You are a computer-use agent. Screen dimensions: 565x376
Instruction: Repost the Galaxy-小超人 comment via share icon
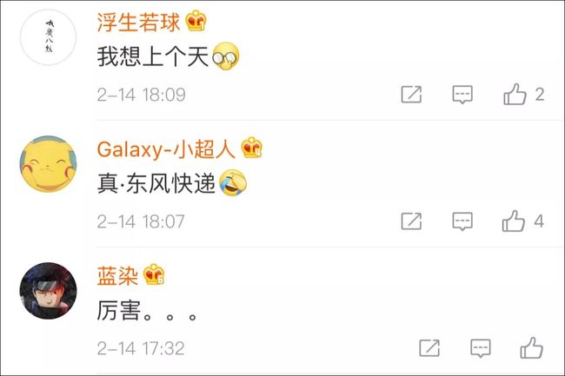[411, 221]
